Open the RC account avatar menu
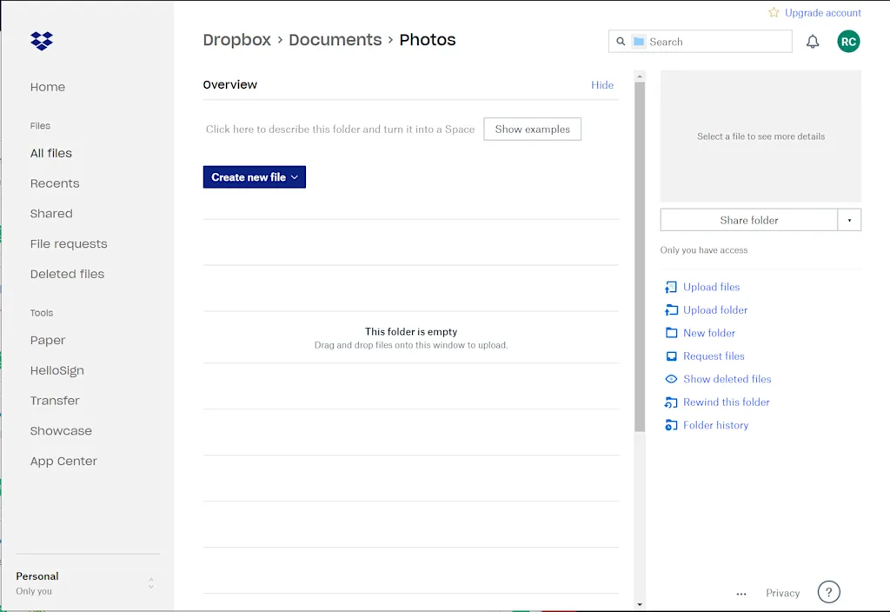Image resolution: width=890 pixels, height=612 pixels. click(x=848, y=42)
